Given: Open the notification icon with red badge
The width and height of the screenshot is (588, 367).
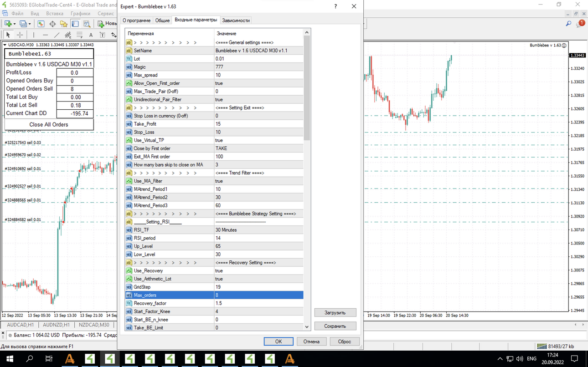Looking at the screenshot, I should pyautogui.click(x=580, y=23).
